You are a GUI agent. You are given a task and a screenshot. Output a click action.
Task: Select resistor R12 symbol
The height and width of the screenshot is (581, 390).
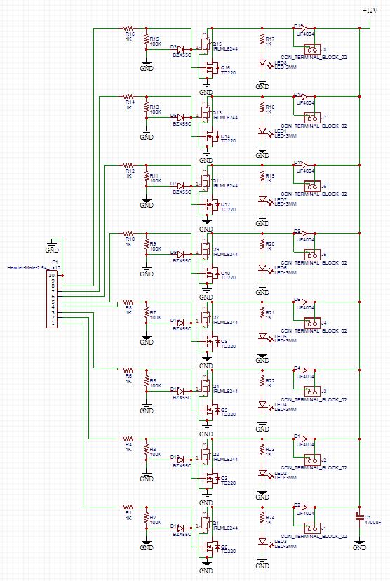point(128,165)
